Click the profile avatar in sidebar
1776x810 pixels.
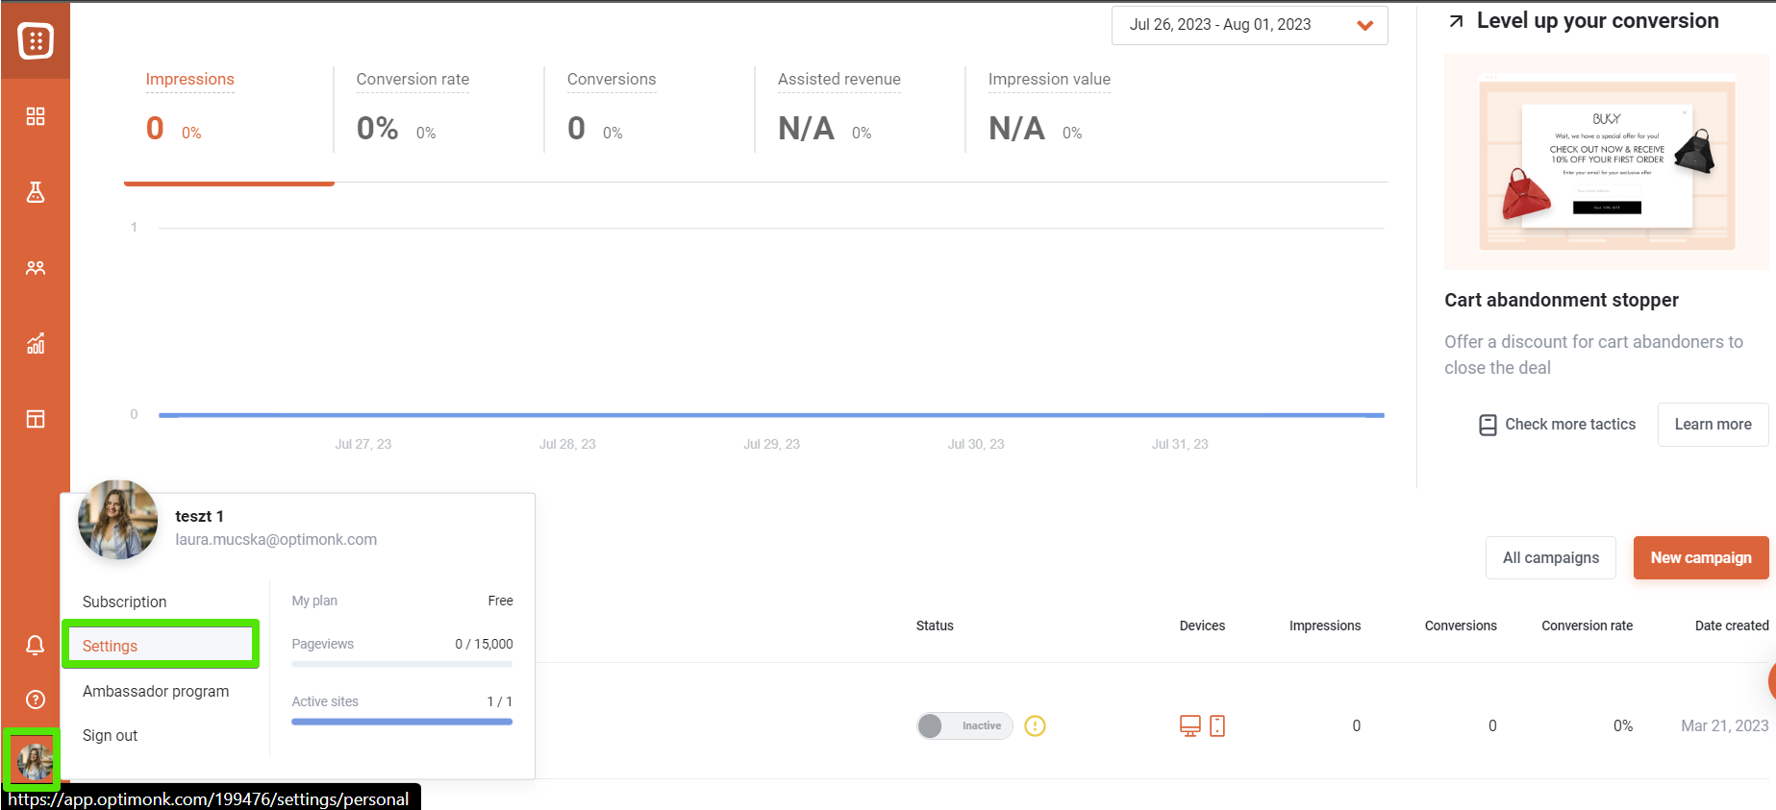pyautogui.click(x=35, y=761)
